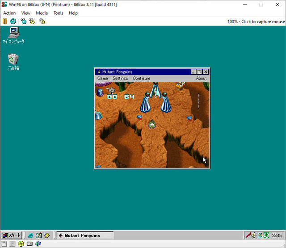
Task: Click the Ctrl+Alt+Del toolbar icon
Action: click(23, 21)
